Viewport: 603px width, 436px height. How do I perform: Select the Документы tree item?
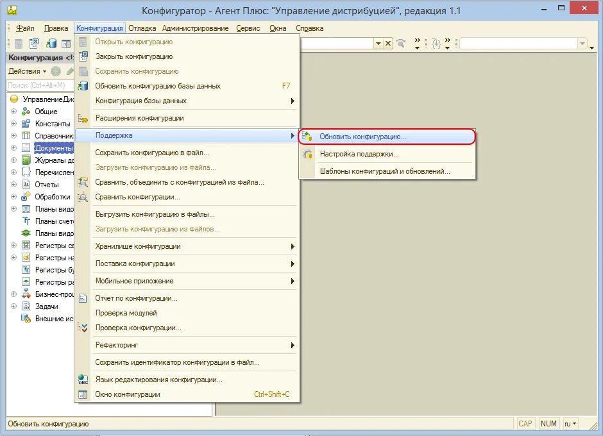point(53,148)
